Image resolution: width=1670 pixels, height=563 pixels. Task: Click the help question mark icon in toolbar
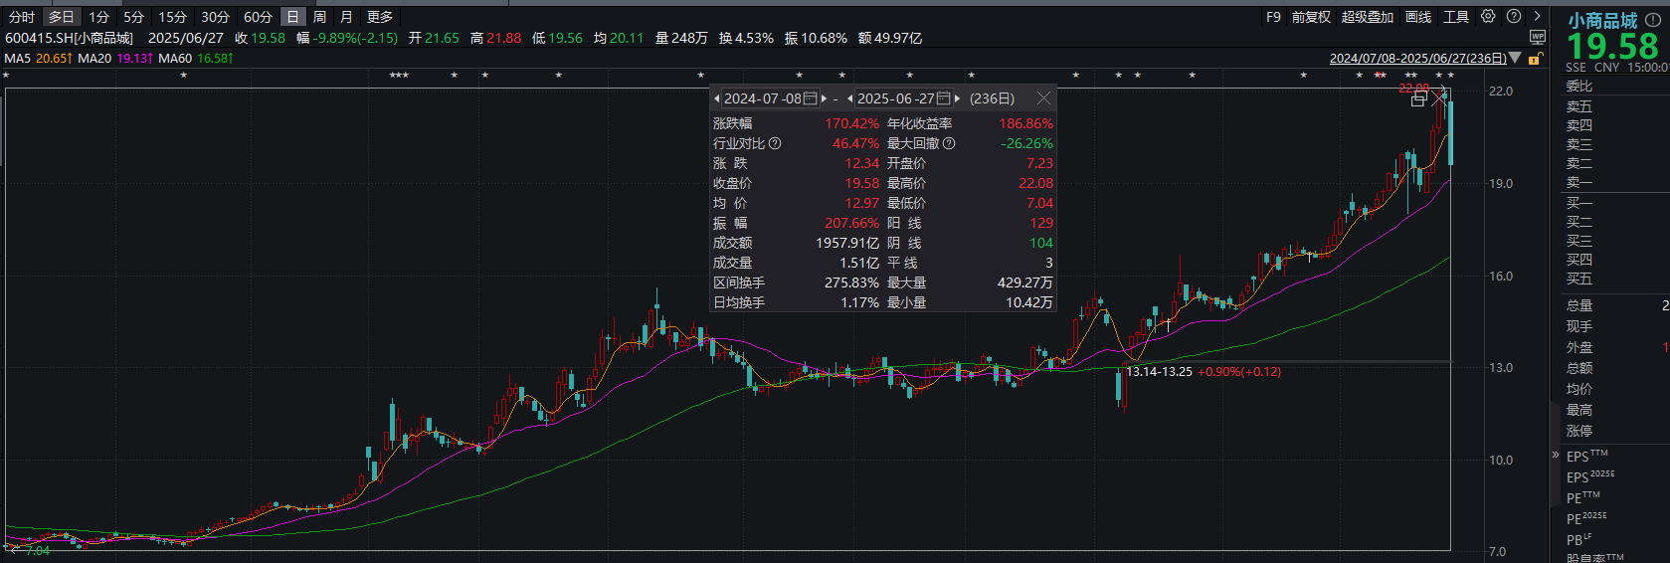click(1514, 17)
